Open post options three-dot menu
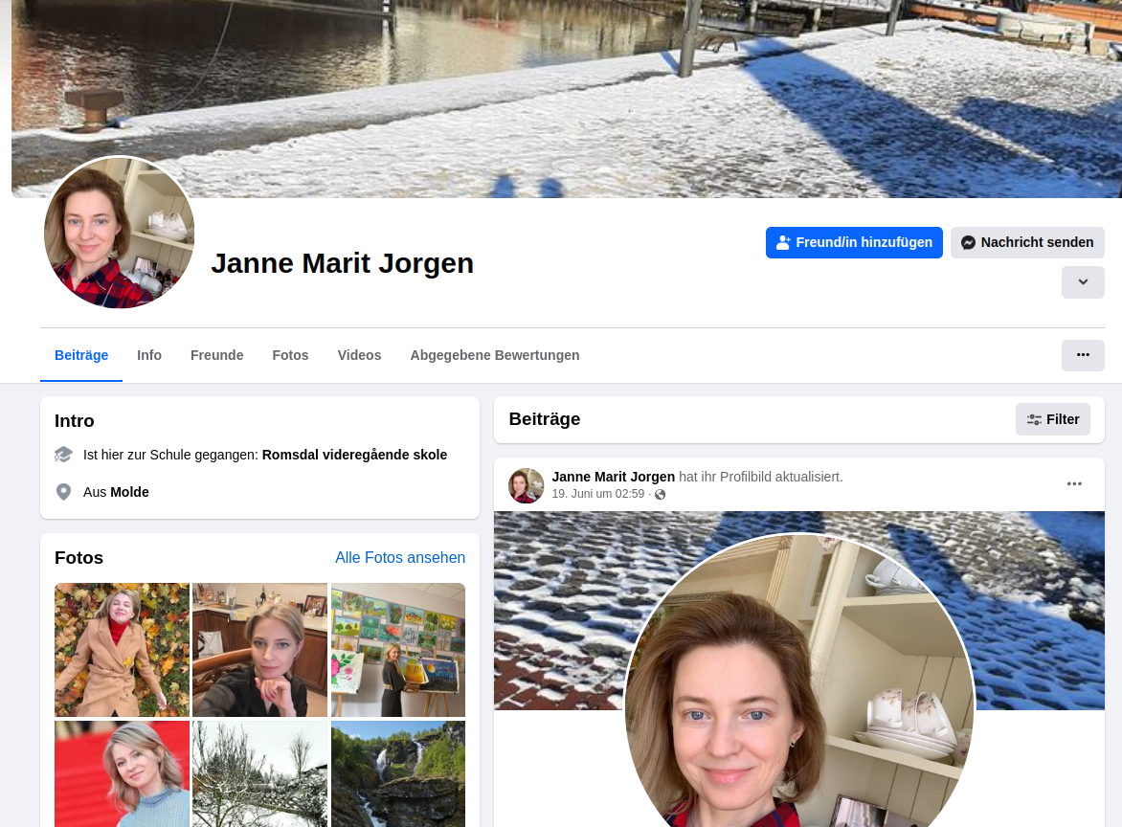1122x827 pixels. coord(1074,484)
